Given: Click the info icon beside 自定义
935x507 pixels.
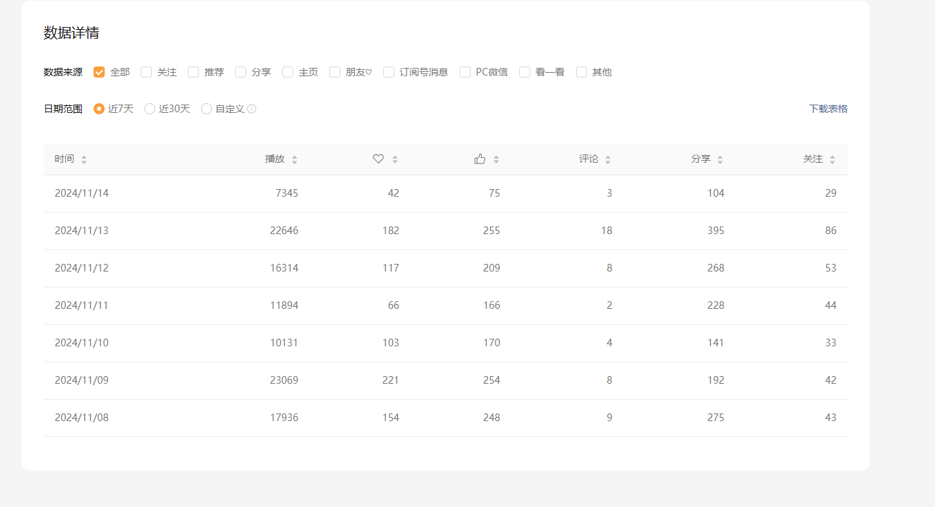Looking at the screenshot, I should point(252,109).
